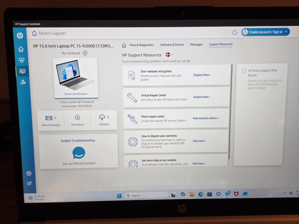Switch to Software & Drivers tab
299x224 pixels.
pyautogui.click(x=172, y=45)
